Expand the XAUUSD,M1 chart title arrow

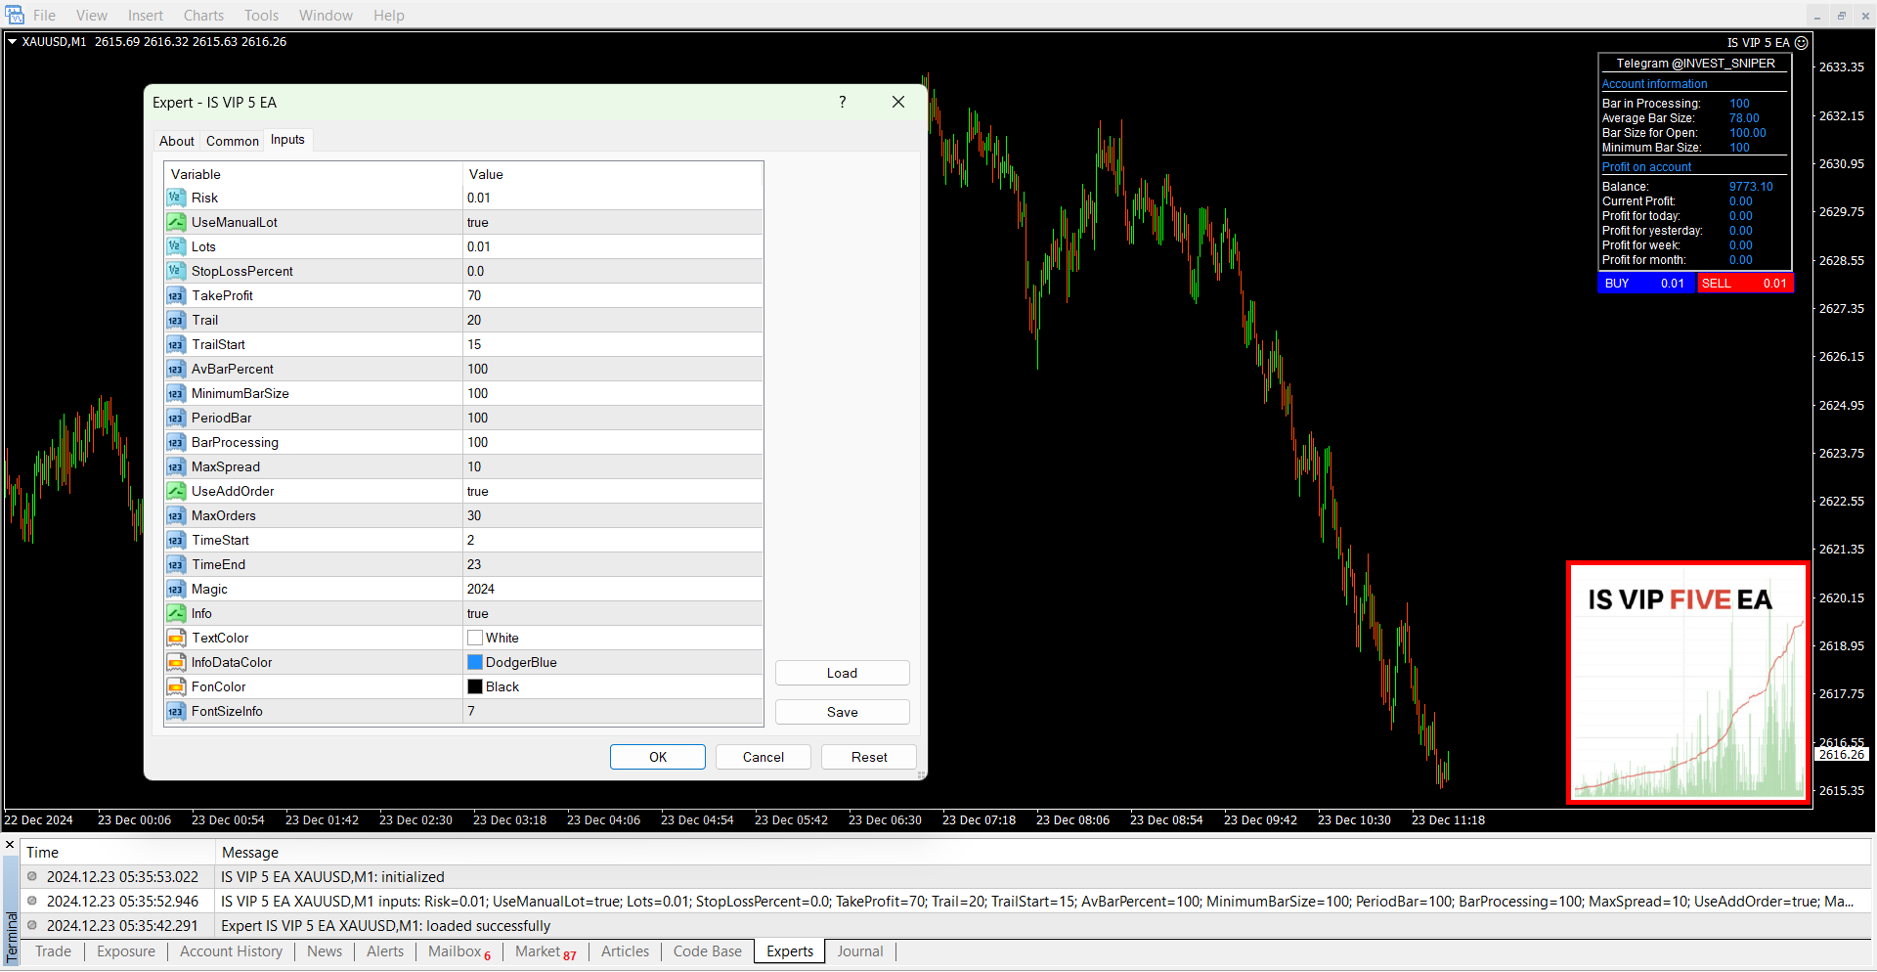point(12,42)
